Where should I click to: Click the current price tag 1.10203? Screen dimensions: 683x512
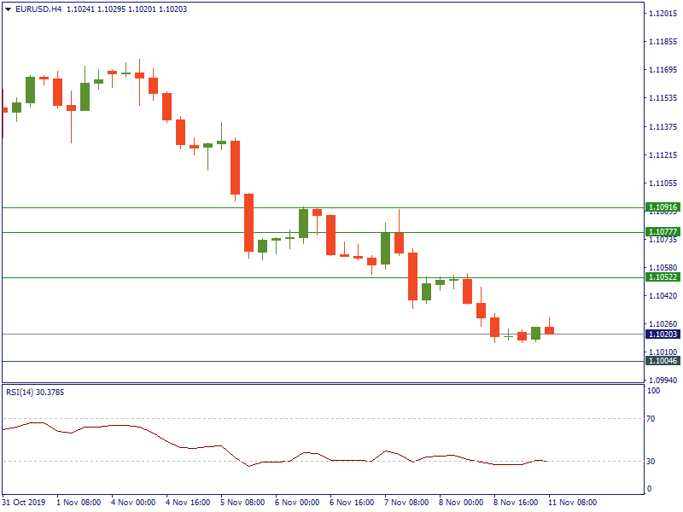coord(663,335)
